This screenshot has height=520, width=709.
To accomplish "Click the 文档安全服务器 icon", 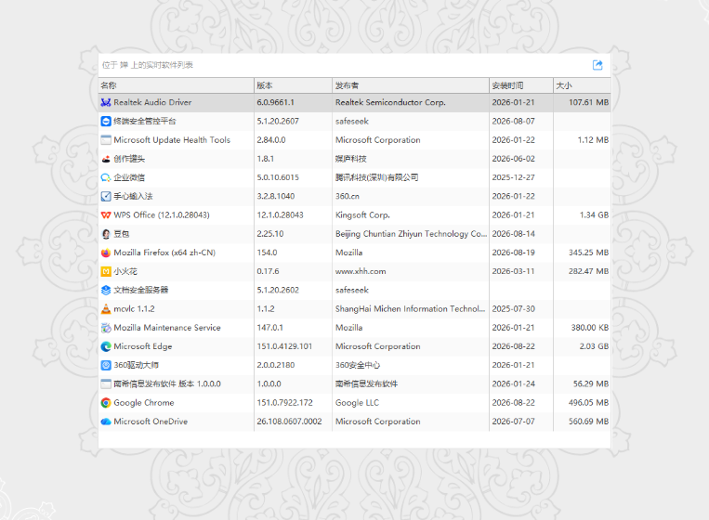I will click(106, 290).
